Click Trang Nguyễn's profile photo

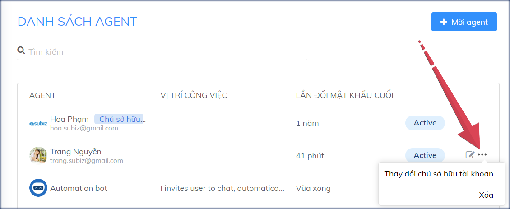38,155
